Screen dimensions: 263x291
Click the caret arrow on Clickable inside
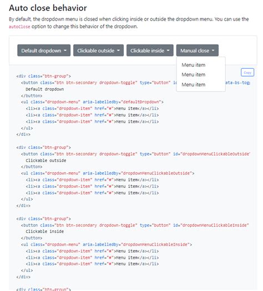pyautogui.click(x=168, y=51)
